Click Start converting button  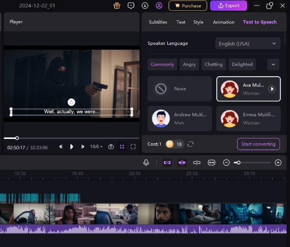pyautogui.click(x=258, y=144)
